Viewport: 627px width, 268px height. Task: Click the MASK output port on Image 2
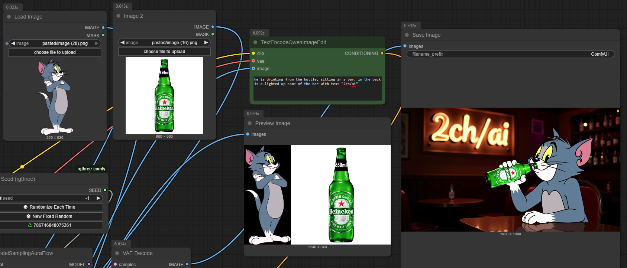pos(213,34)
